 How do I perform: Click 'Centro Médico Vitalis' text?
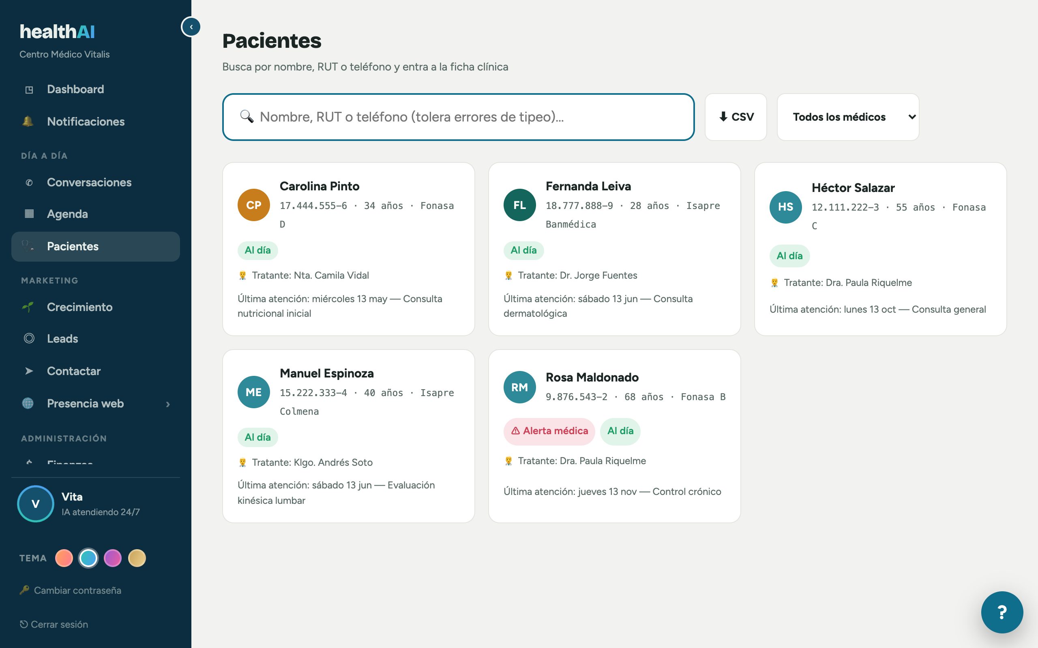pos(64,54)
